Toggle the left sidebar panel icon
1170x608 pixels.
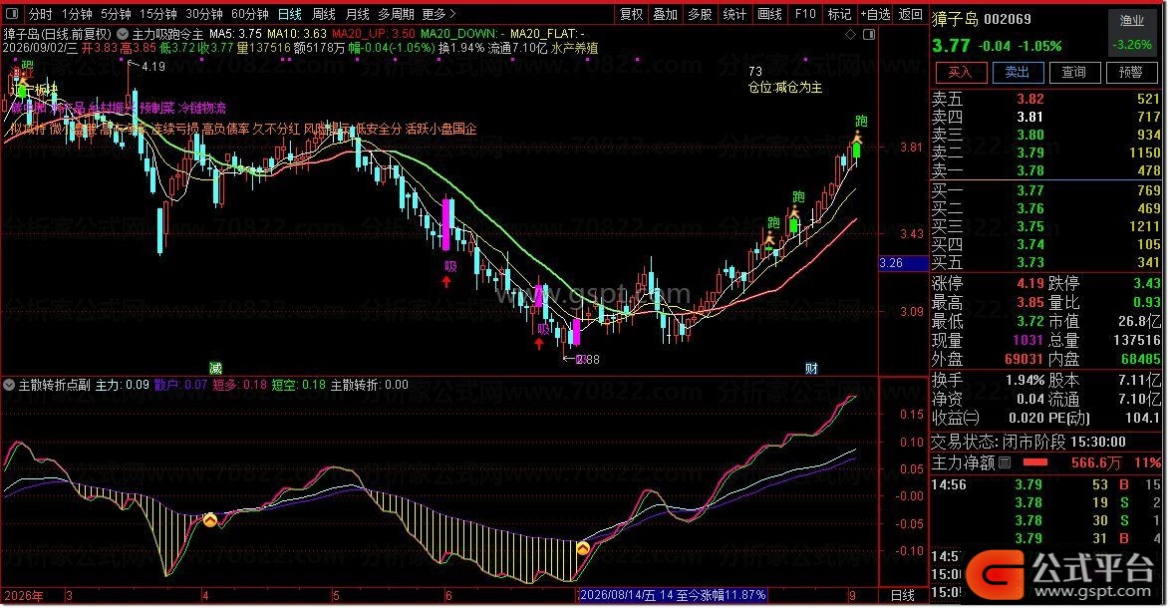[x=11, y=14]
